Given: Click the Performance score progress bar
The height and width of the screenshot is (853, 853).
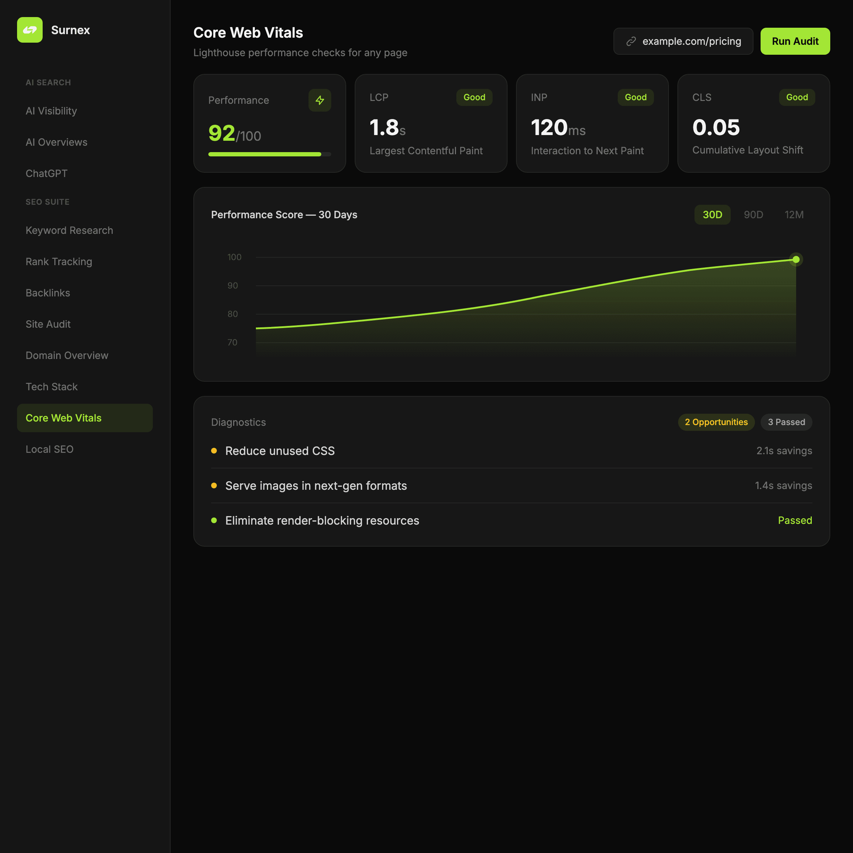Looking at the screenshot, I should pos(269,154).
